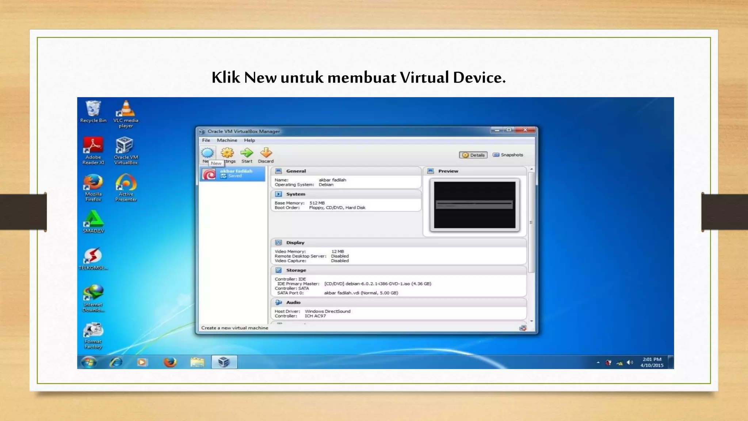Click the Display section header icon
Image resolution: width=748 pixels, height=421 pixels.
pos(278,243)
